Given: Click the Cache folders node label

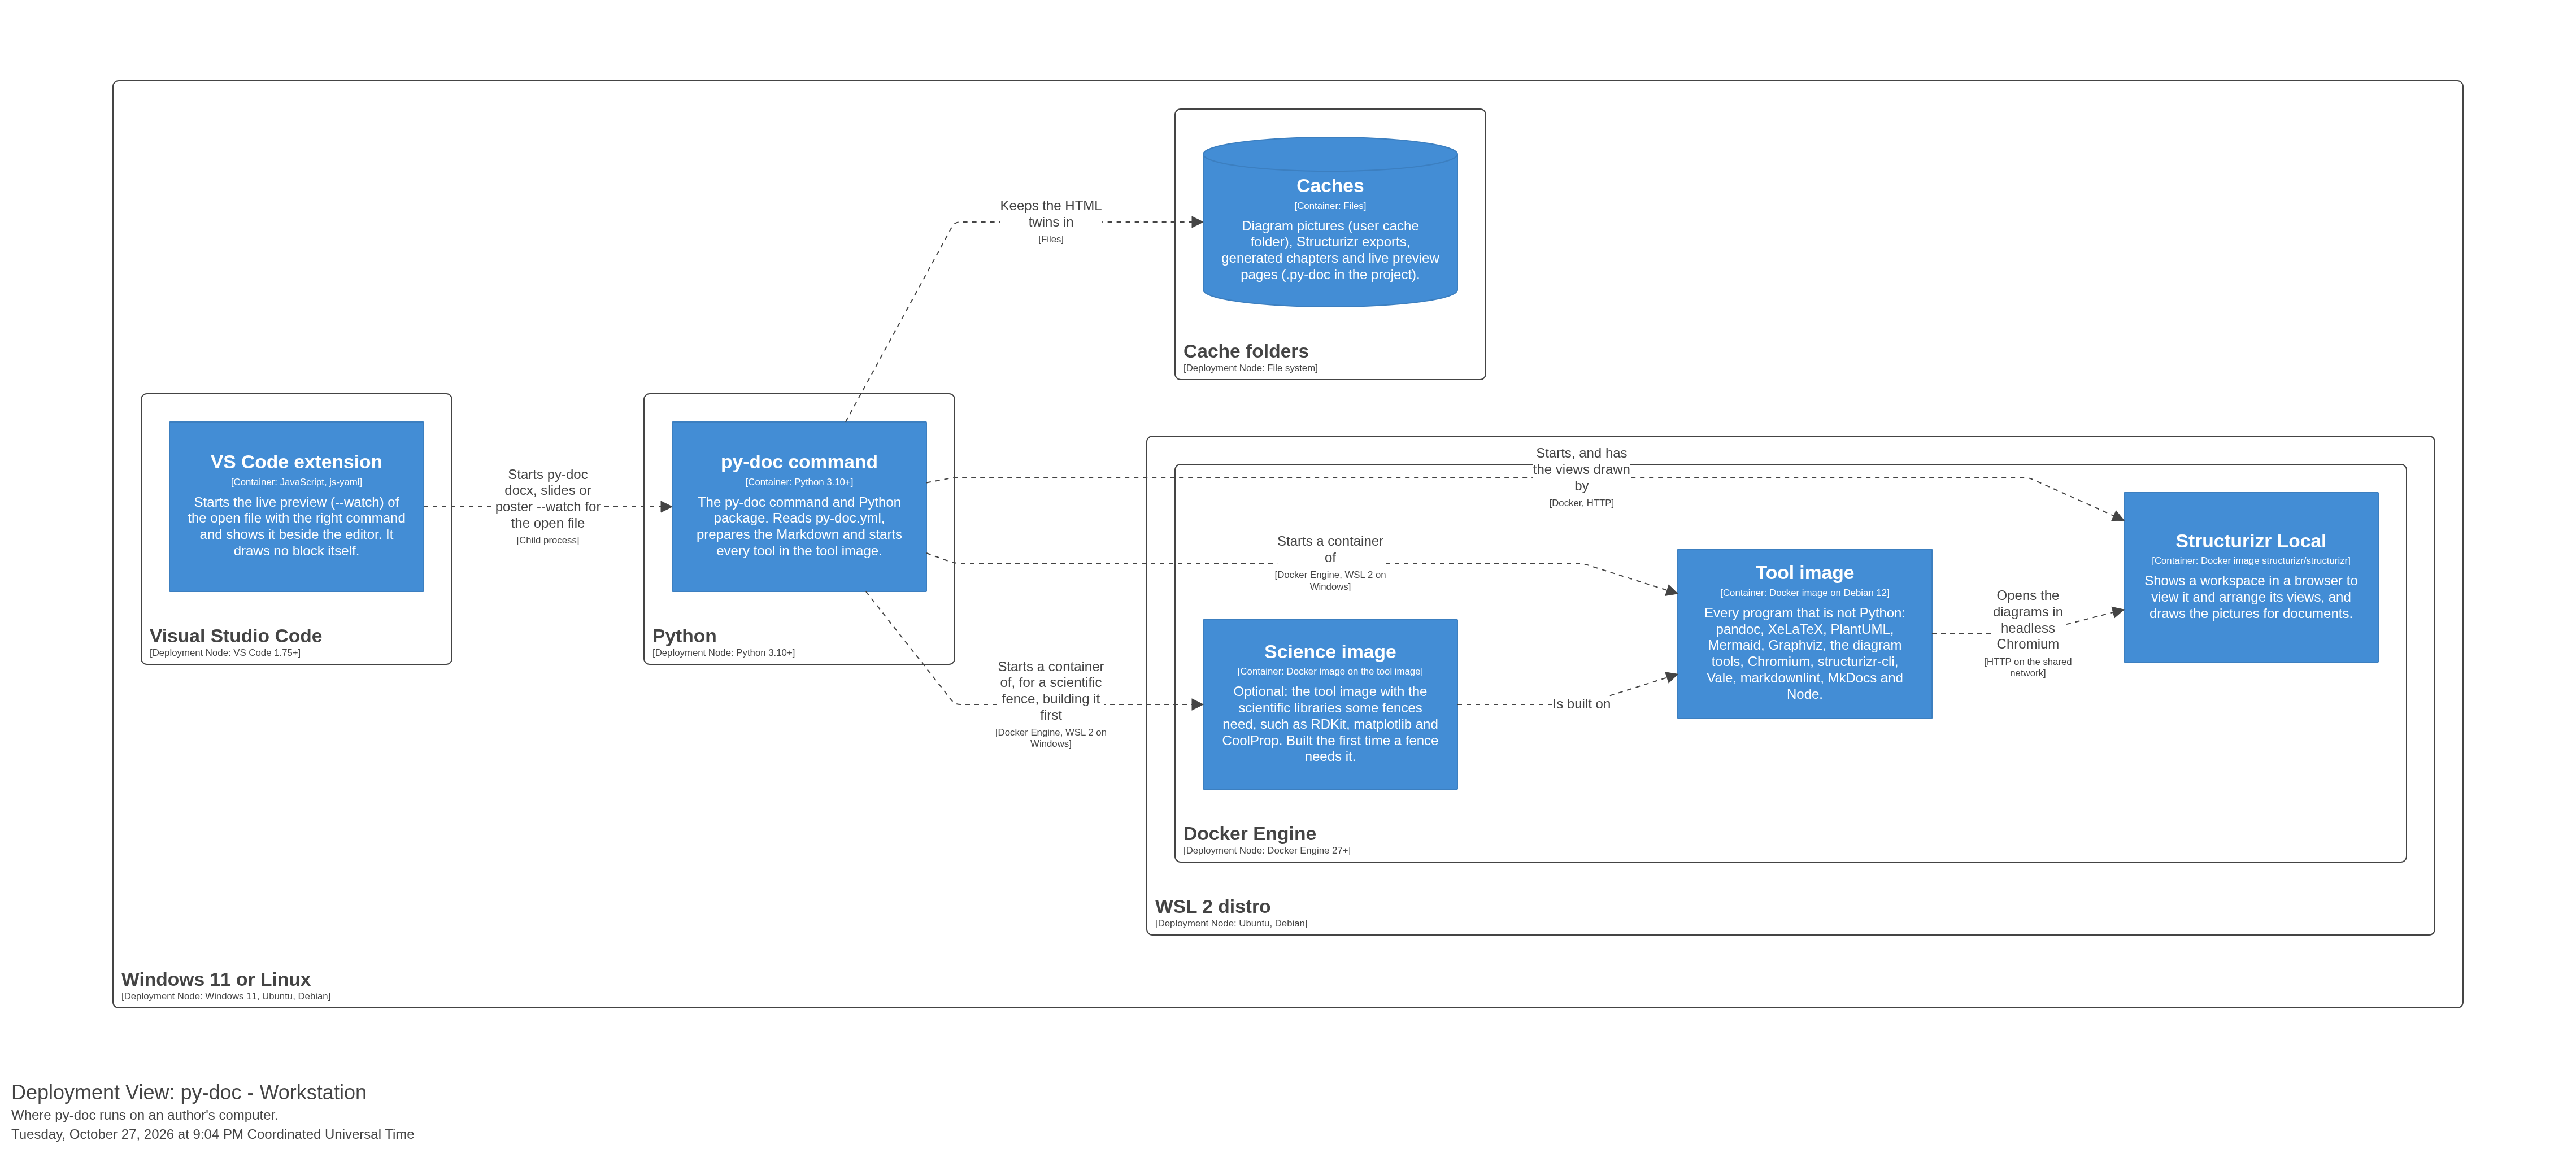Looking at the screenshot, I should coord(1246,351).
